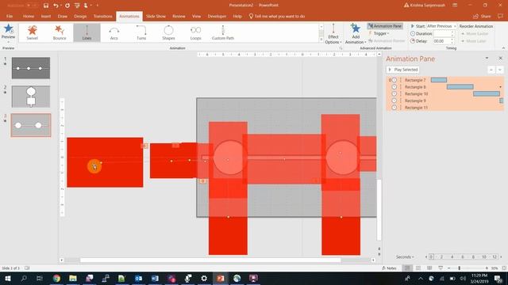The height and width of the screenshot is (285, 508).
Task: Click inside the Delay field
Action: point(442,41)
